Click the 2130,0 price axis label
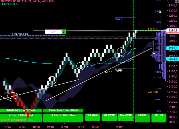This screenshot has height=129, width=179. pyautogui.click(x=173, y=97)
